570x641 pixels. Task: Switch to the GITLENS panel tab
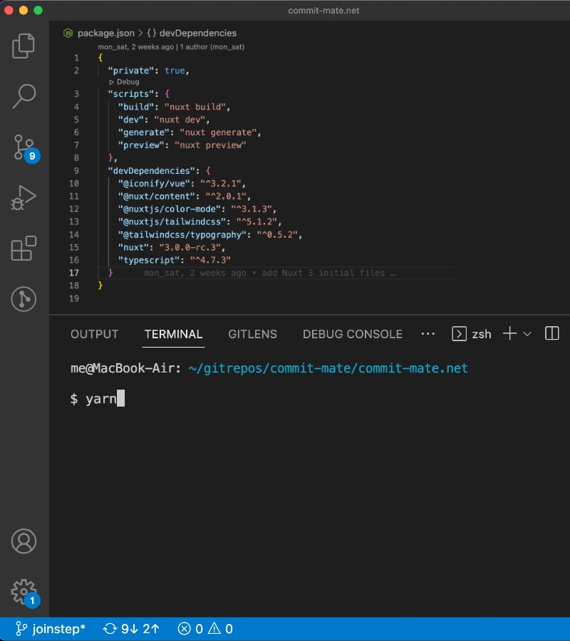click(252, 334)
